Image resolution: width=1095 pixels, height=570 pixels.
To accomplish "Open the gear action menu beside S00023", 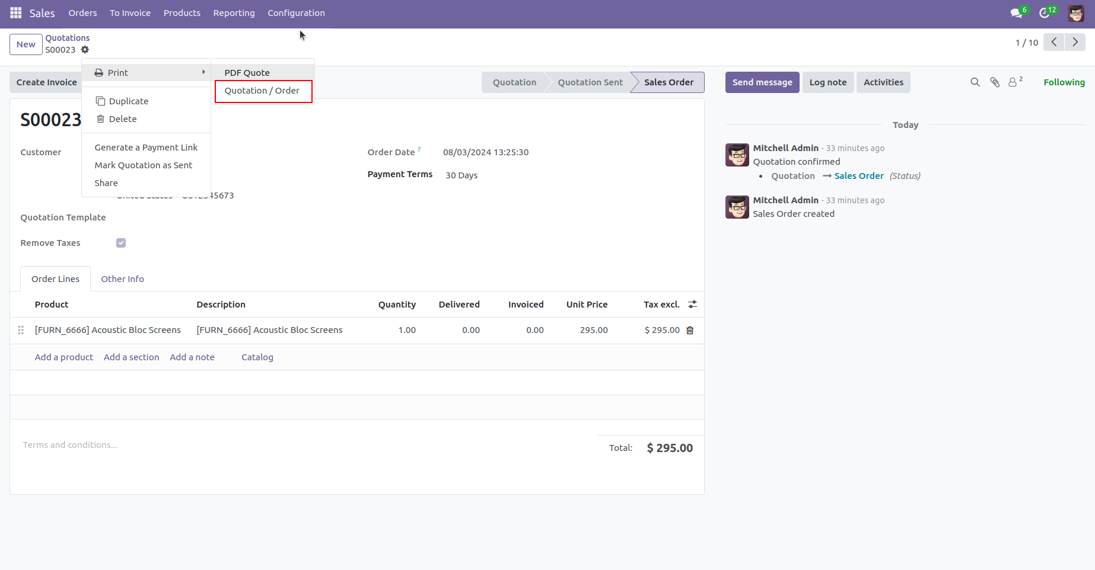I will 85,50.
